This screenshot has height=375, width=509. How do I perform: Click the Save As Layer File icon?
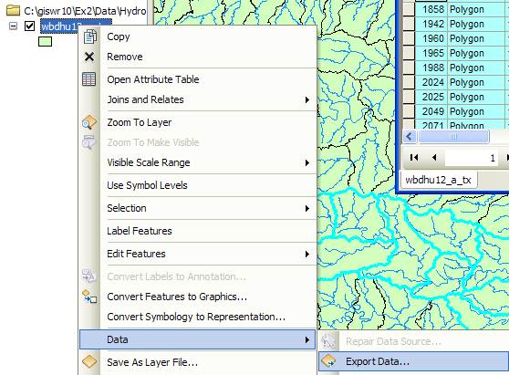[x=89, y=361]
